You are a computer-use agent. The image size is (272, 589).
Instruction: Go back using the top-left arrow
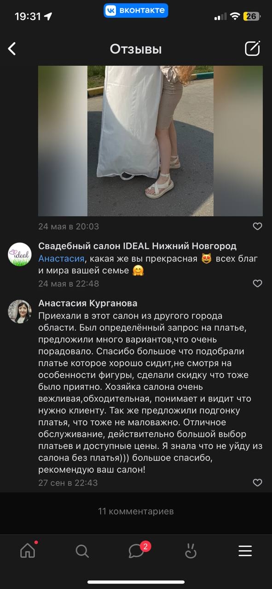(12, 49)
